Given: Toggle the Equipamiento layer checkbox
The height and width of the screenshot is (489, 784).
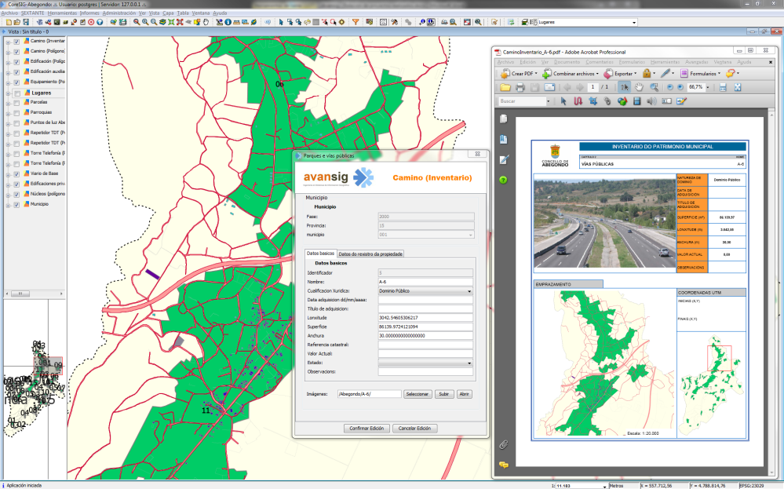Looking at the screenshot, I should click(x=16, y=82).
